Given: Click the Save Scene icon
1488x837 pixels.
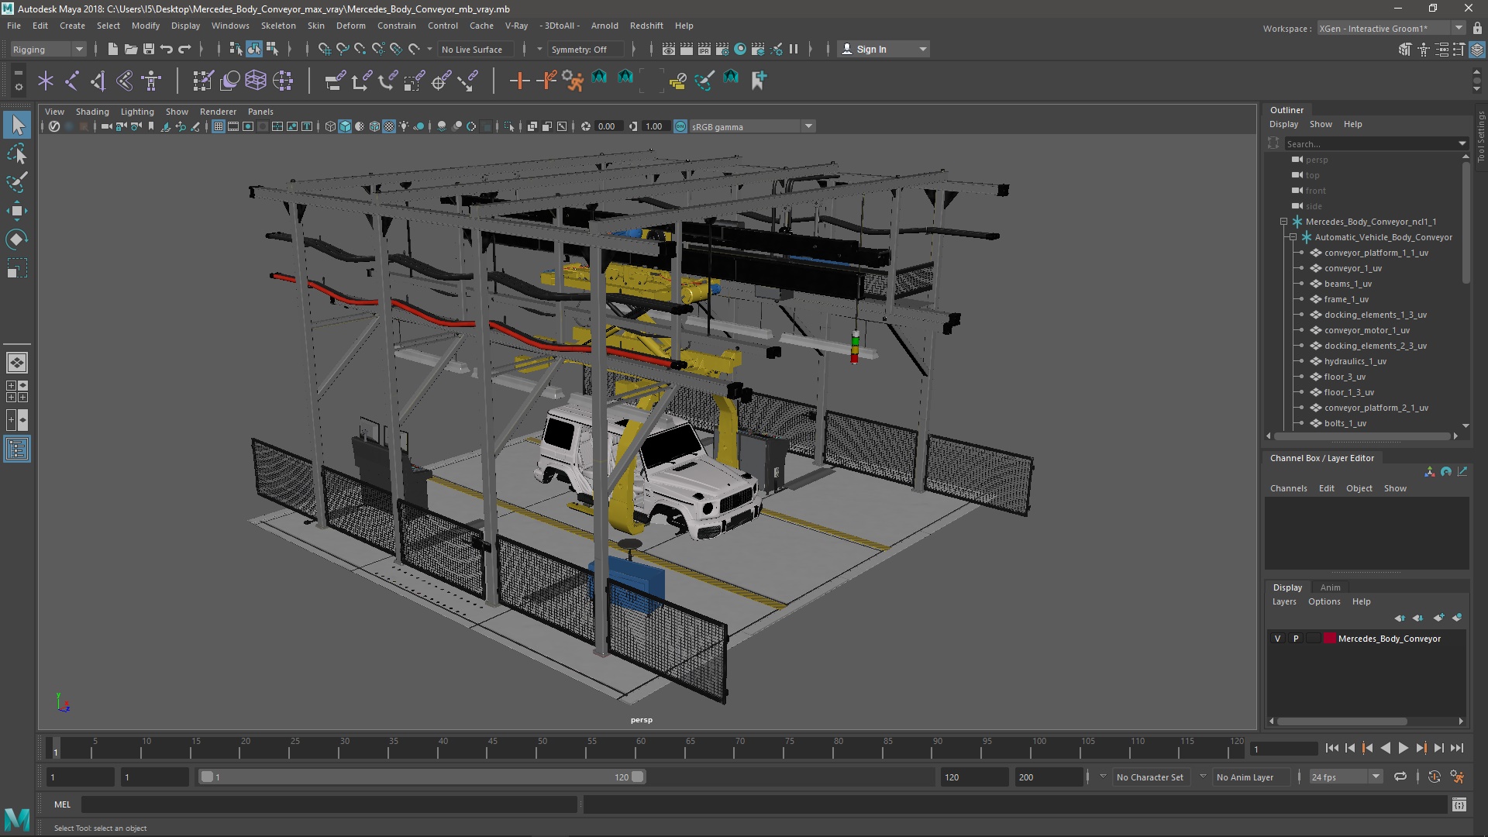Looking at the screenshot, I should tap(149, 49).
